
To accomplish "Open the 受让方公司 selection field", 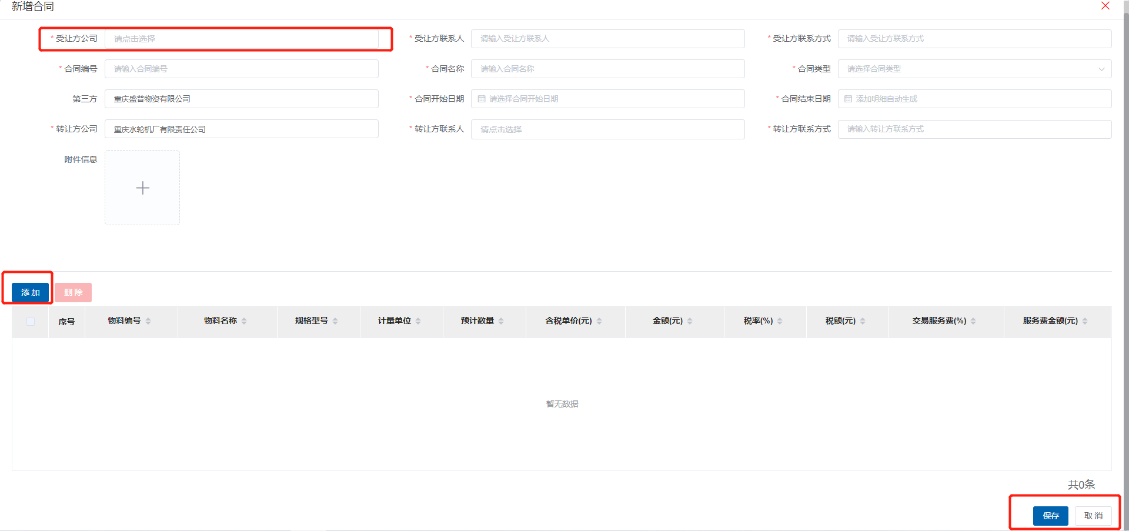I will 241,39.
